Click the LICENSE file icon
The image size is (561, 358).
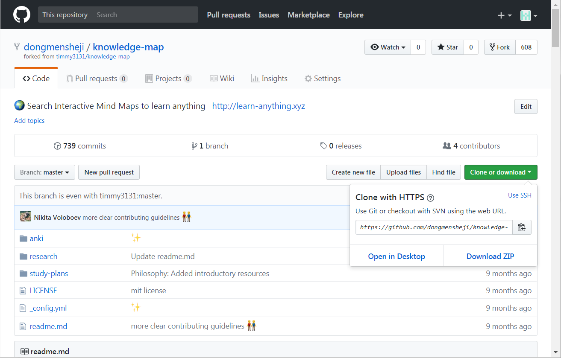pyautogui.click(x=23, y=291)
